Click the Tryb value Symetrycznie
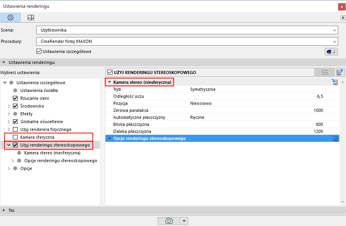This screenshot has height=226, width=346. click(203, 89)
